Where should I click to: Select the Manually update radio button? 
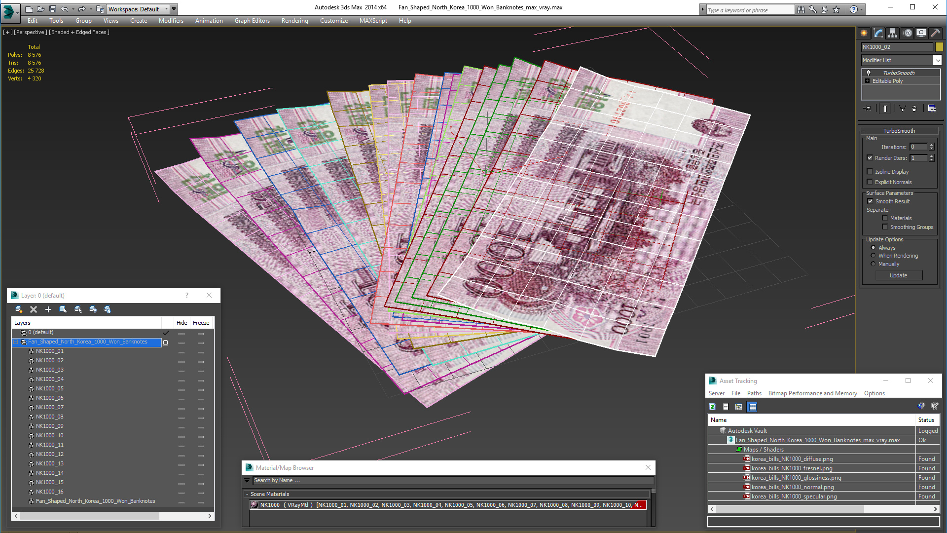tap(873, 264)
